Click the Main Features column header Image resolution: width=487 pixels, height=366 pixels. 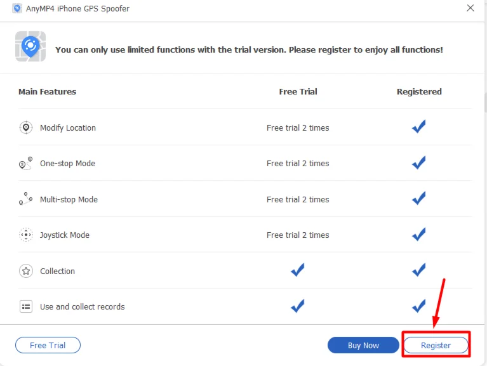click(x=47, y=91)
